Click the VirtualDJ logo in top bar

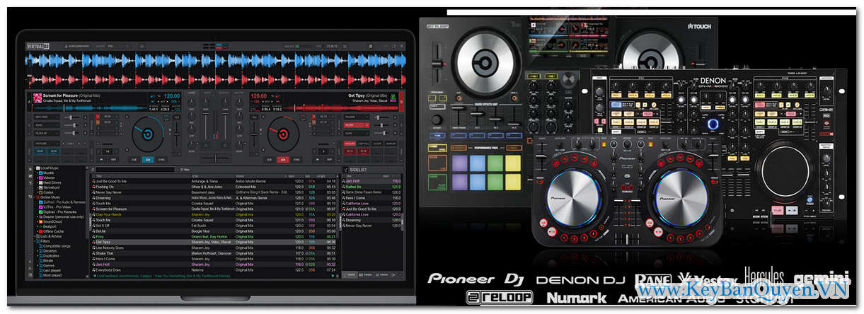(37, 46)
